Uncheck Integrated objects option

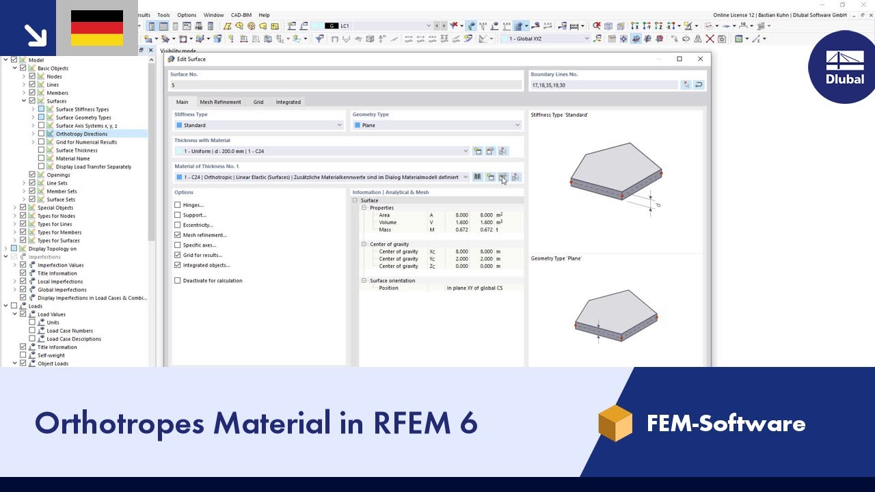[x=178, y=265]
